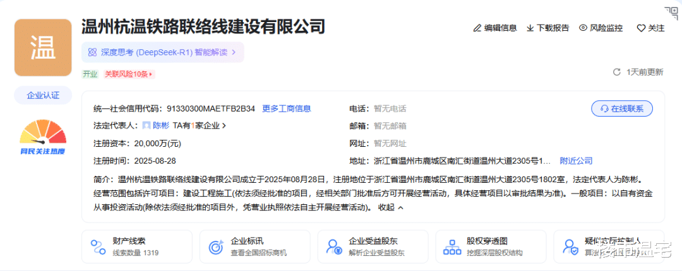Click the 企业受益股东 person icon
Viewport: 682px width, 271px height.
[x=334, y=246]
